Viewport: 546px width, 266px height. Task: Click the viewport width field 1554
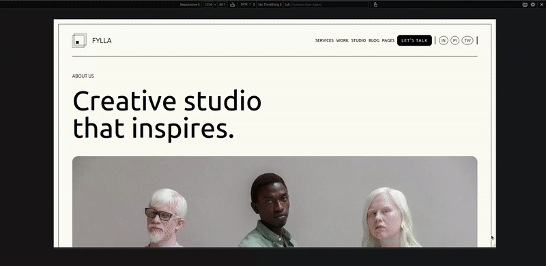coord(208,5)
